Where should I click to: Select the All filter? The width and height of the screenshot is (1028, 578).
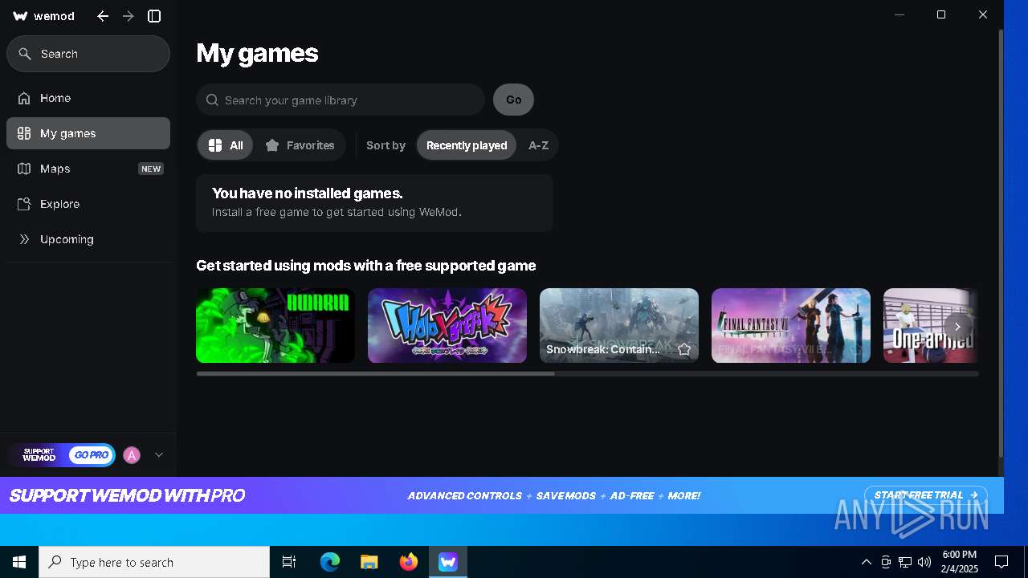(226, 145)
